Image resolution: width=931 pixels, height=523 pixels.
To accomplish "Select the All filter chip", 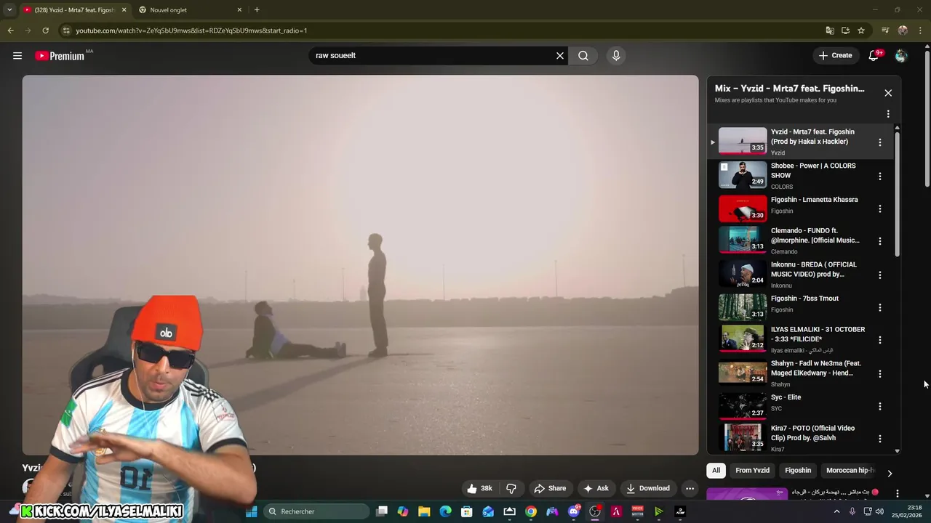I will (x=716, y=470).
